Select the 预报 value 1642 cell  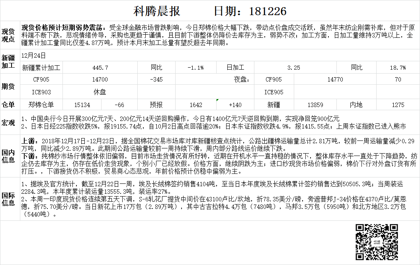tap(196, 105)
